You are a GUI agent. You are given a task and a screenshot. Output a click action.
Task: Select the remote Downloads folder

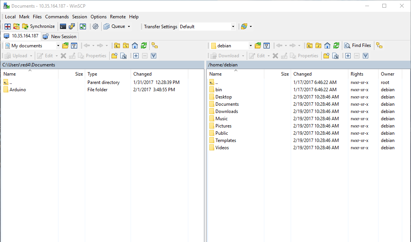(223, 111)
